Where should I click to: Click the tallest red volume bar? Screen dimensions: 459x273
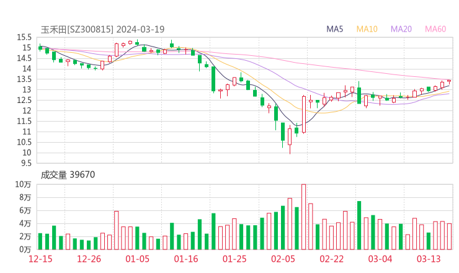304,217
